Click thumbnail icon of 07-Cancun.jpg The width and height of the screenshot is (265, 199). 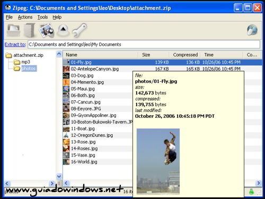click(x=66, y=102)
